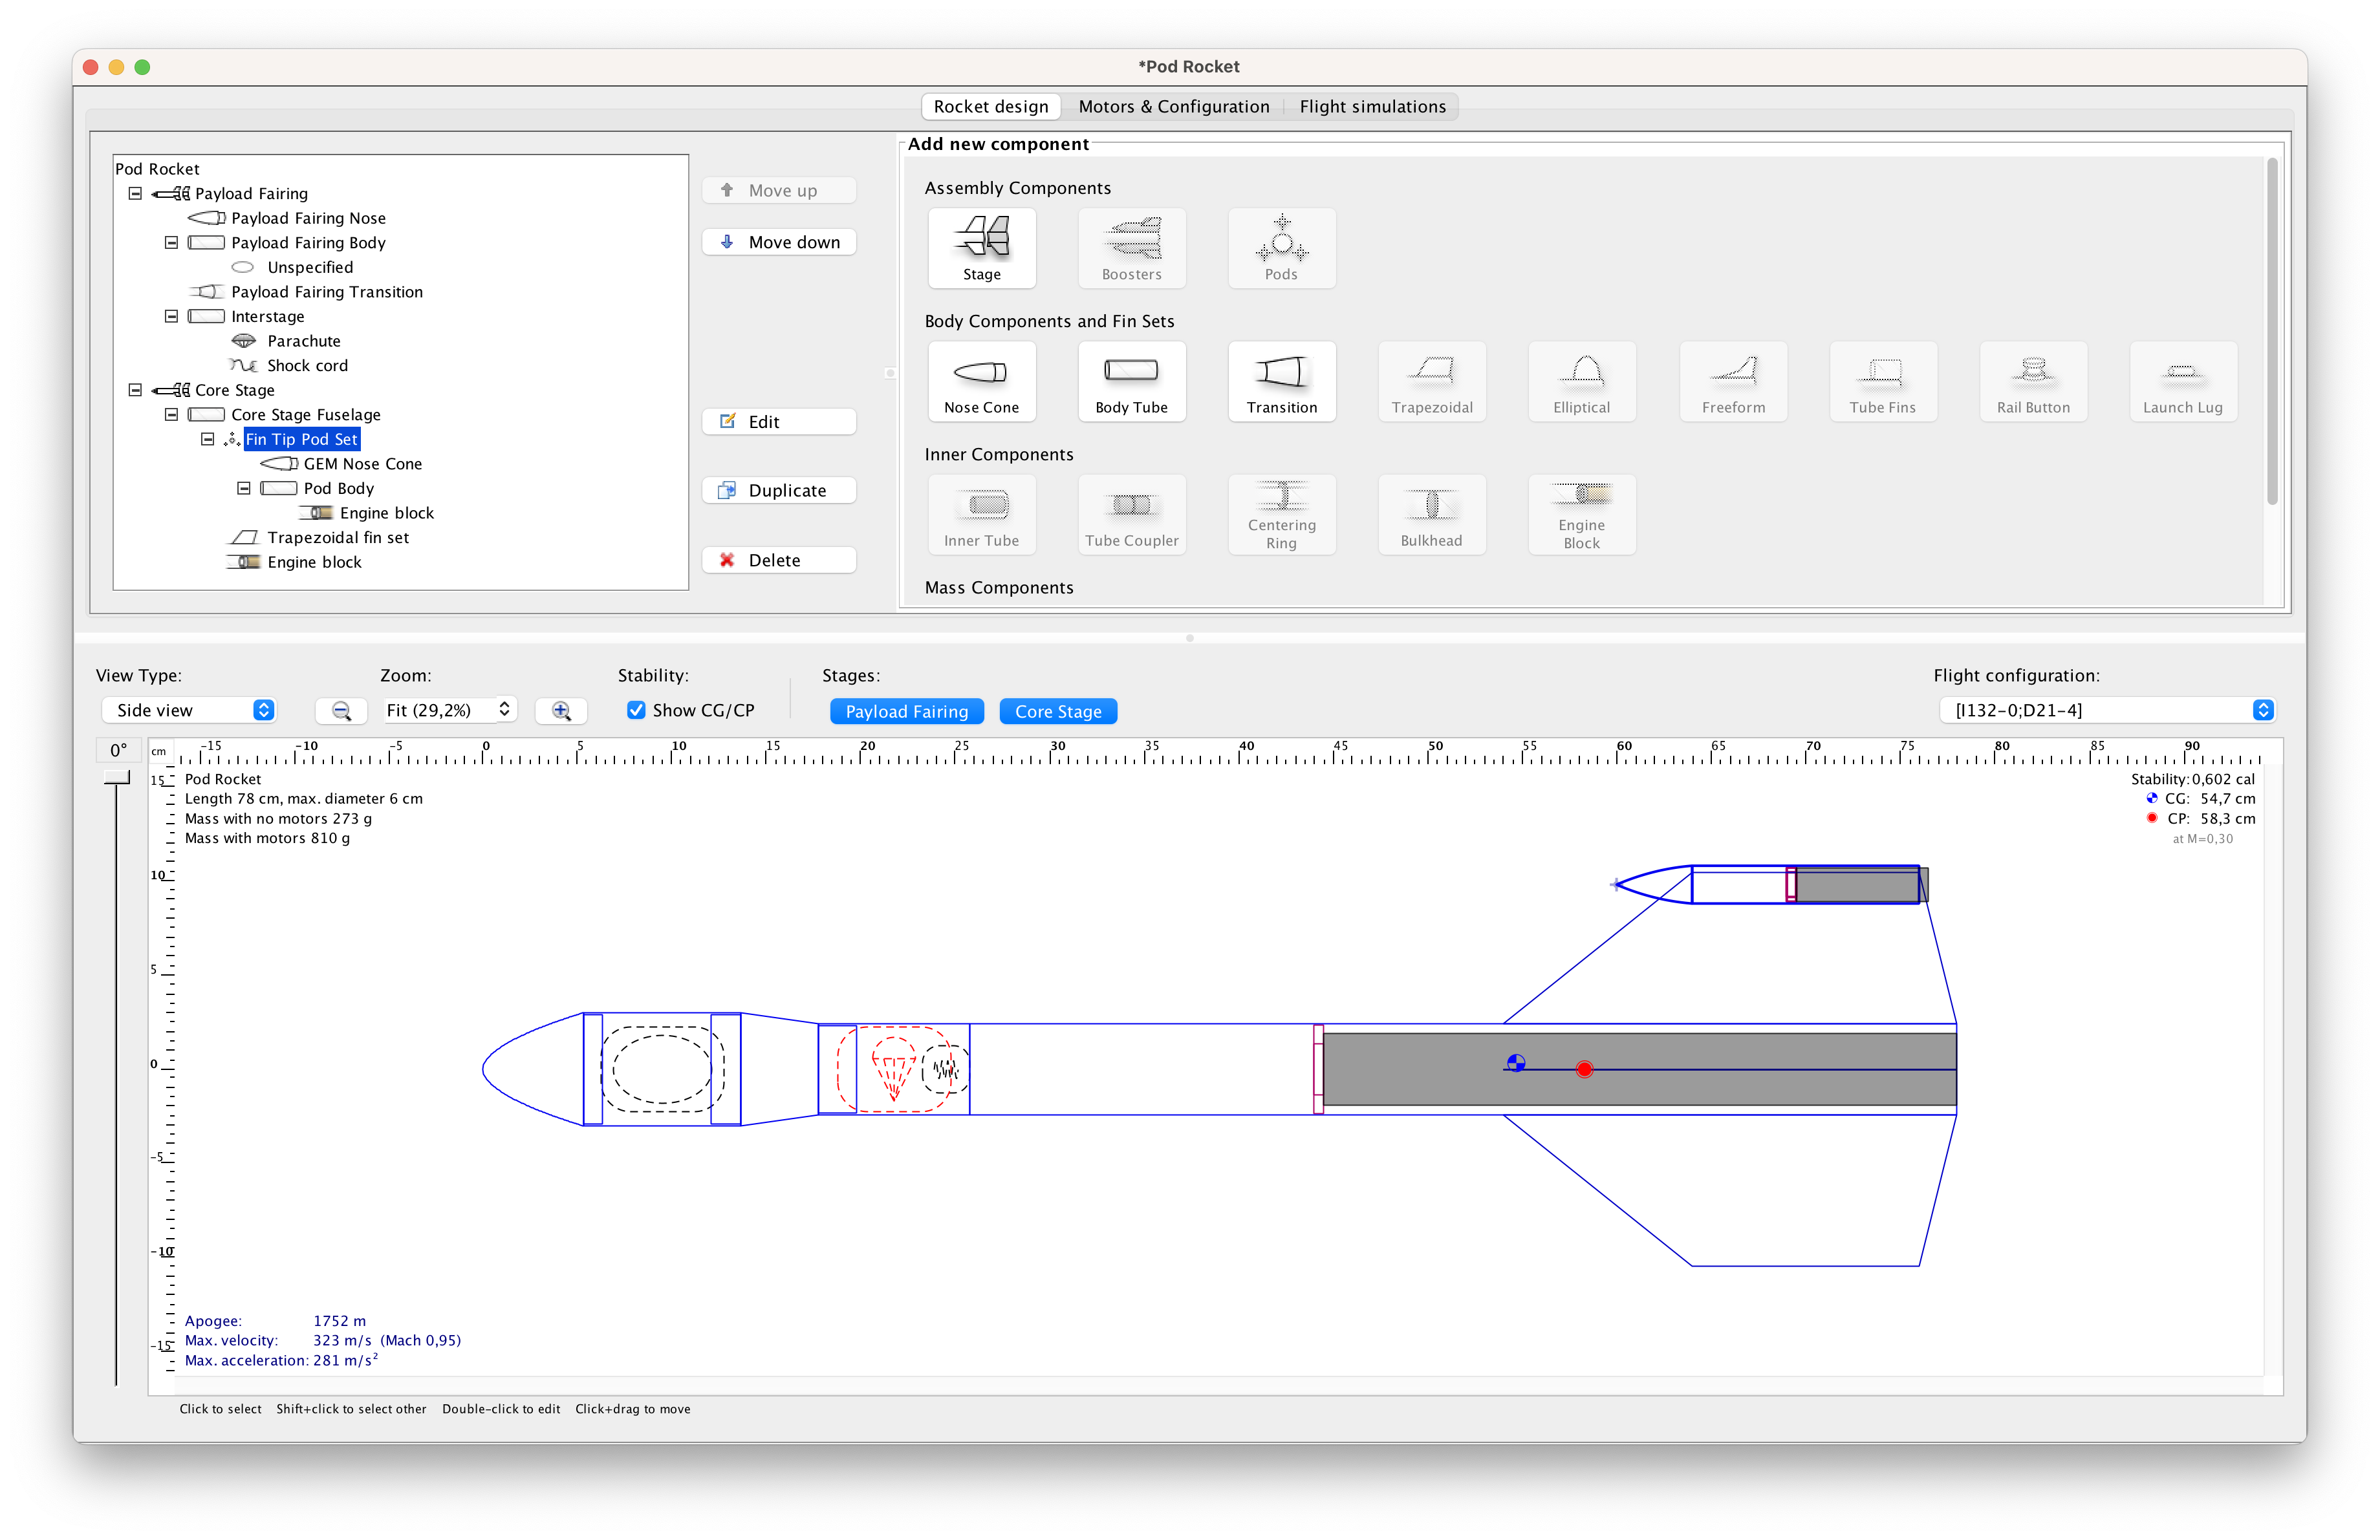Toggle the Core Stage visibility
2380x1540 pixels.
pos(1058,711)
